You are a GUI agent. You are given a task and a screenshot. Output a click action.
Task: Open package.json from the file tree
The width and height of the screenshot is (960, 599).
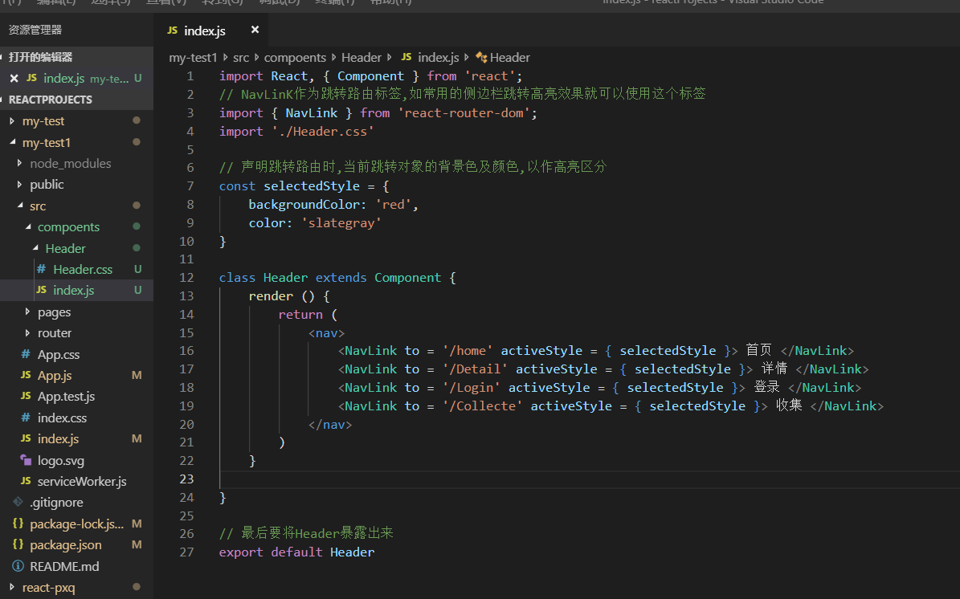[x=65, y=544]
